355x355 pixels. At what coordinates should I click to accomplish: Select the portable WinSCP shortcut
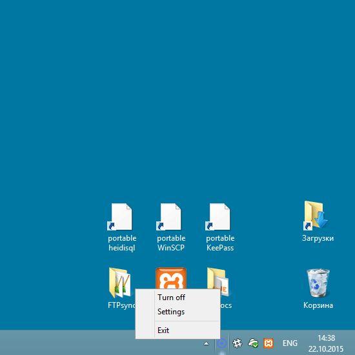[x=171, y=227]
